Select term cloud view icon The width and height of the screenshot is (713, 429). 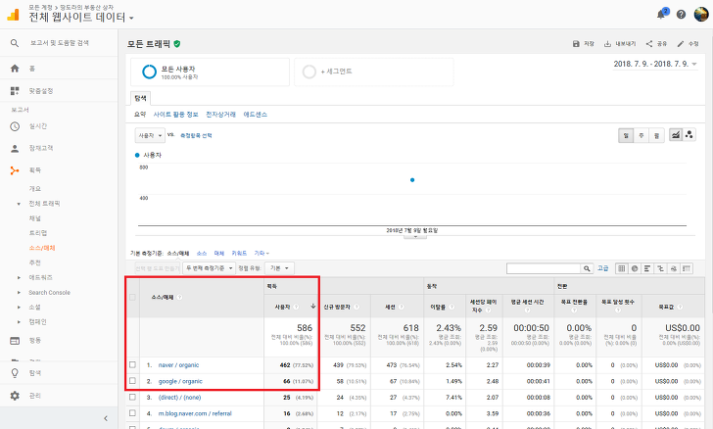pos(674,268)
